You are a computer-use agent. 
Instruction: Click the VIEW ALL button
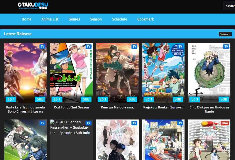tap(225, 34)
